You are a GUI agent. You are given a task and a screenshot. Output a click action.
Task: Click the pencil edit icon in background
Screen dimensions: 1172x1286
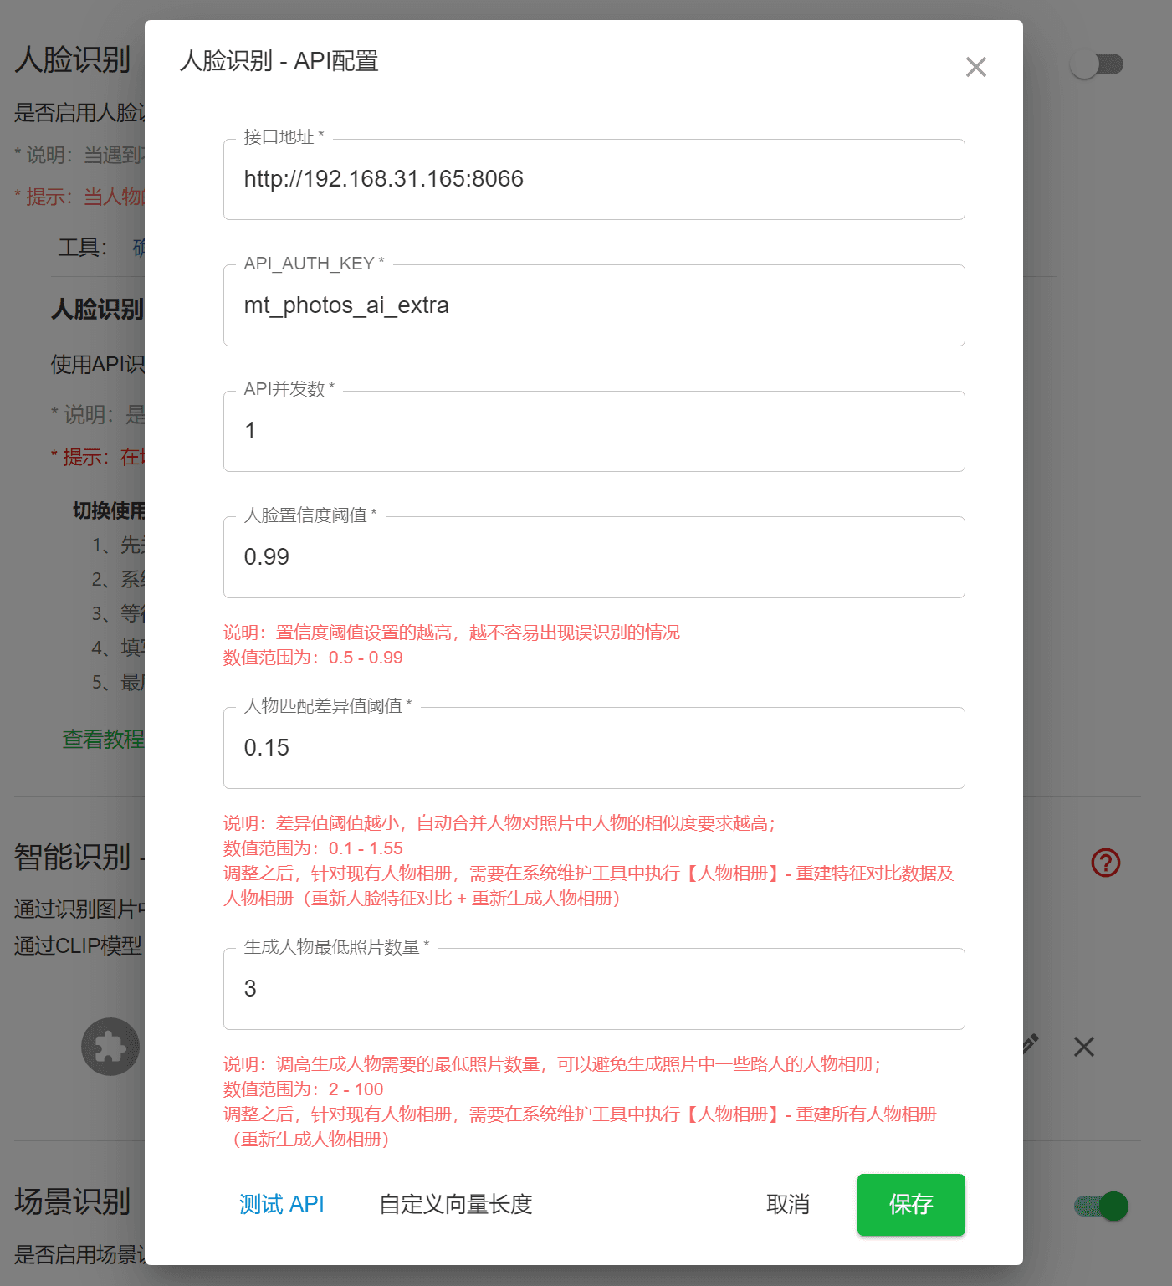(1031, 1043)
